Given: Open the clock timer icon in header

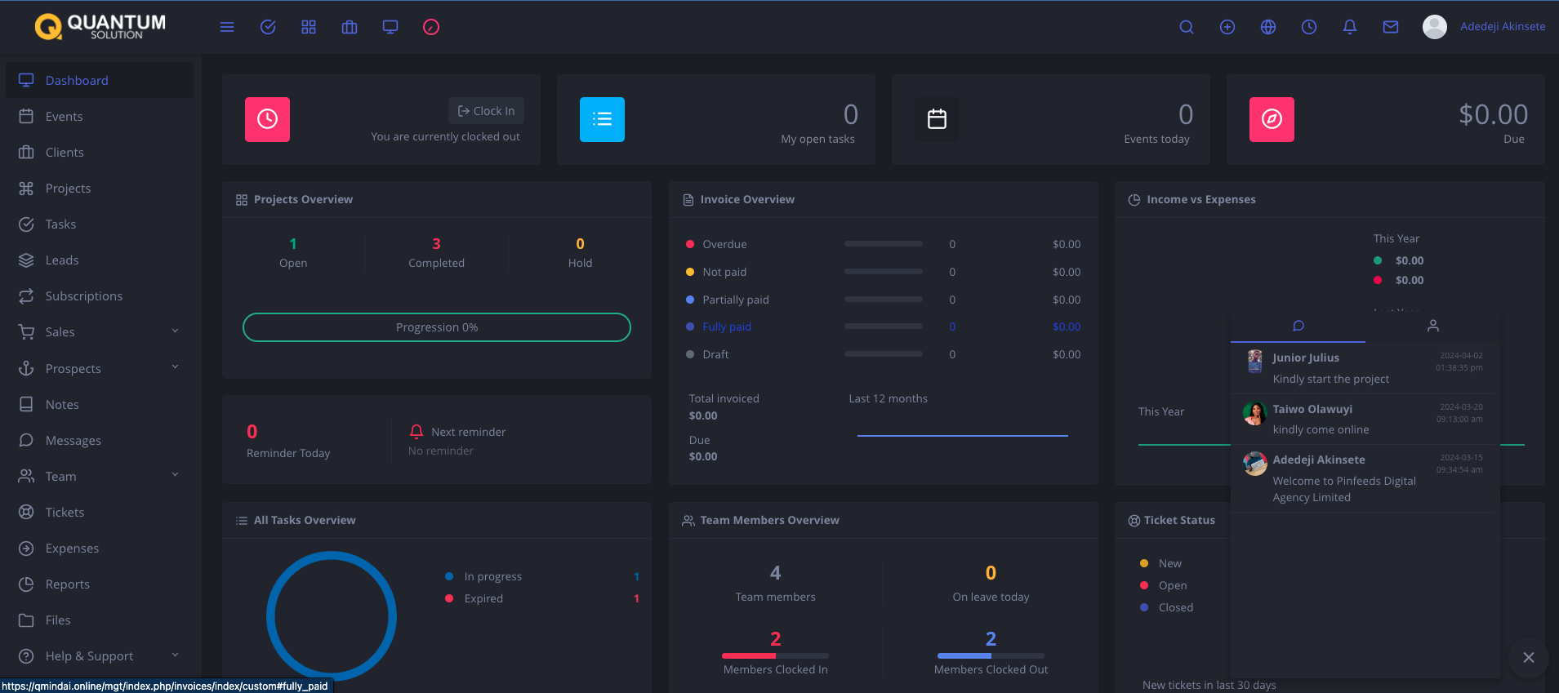Looking at the screenshot, I should 1309,27.
